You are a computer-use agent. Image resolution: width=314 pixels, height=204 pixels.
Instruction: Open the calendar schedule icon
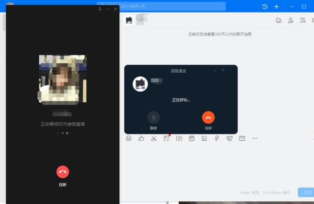pos(192,138)
